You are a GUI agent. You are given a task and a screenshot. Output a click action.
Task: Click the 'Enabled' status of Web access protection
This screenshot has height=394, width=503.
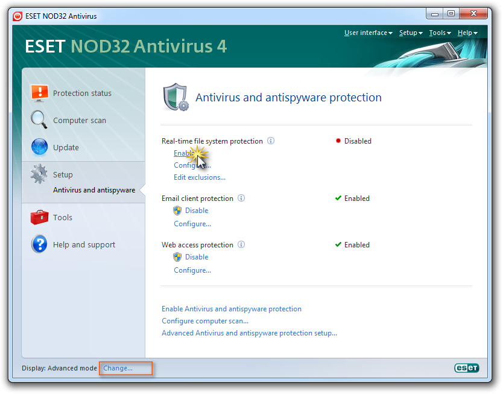(356, 245)
